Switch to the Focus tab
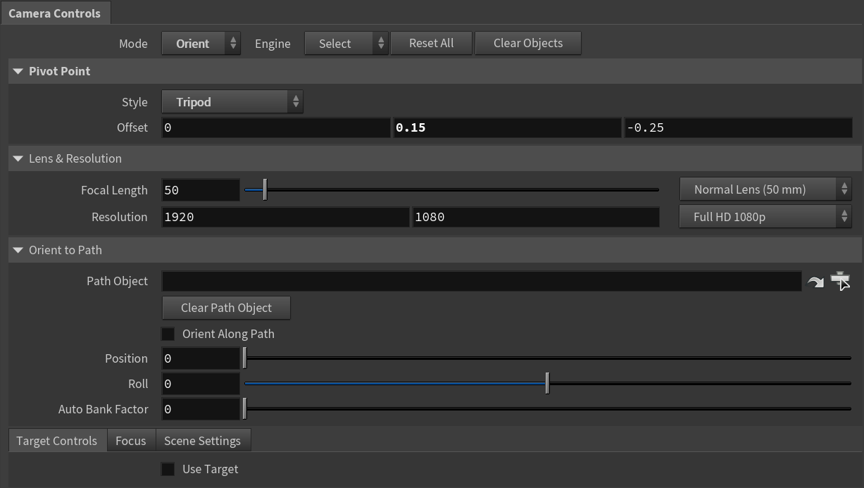Screen dimensions: 864x488 [x=131, y=441]
